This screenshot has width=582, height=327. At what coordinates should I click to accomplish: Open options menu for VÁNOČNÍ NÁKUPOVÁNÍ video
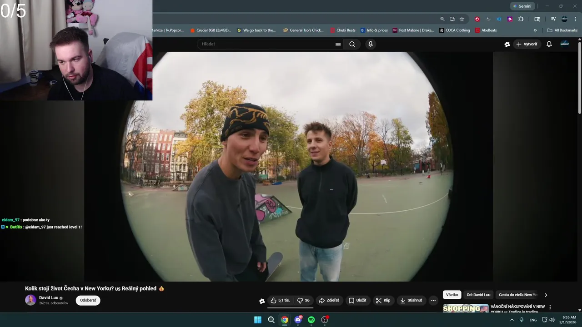point(550,307)
